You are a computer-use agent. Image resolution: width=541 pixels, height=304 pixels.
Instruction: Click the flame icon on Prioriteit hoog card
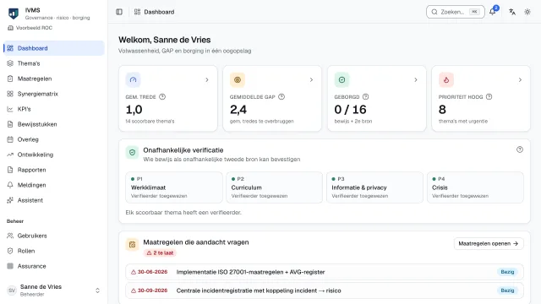(x=446, y=79)
